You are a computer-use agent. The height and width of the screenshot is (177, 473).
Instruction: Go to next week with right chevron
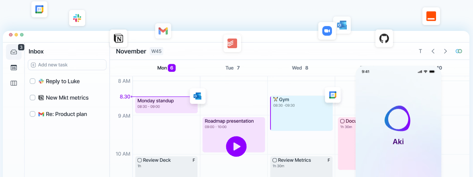click(445, 51)
